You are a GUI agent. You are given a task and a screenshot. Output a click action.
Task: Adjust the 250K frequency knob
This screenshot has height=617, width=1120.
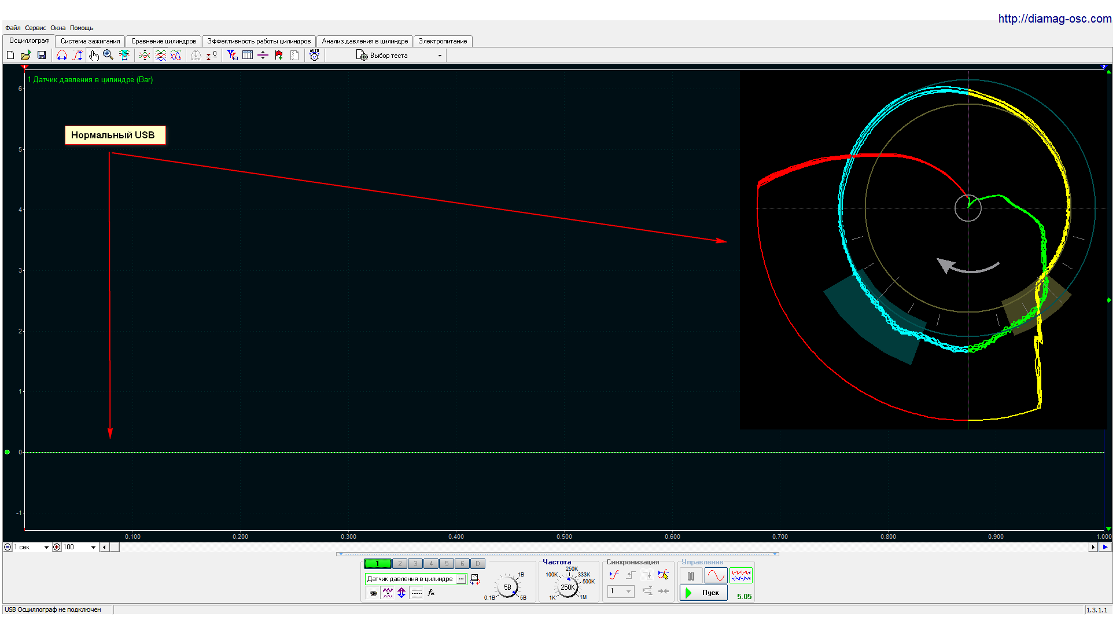(x=568, y=587)
